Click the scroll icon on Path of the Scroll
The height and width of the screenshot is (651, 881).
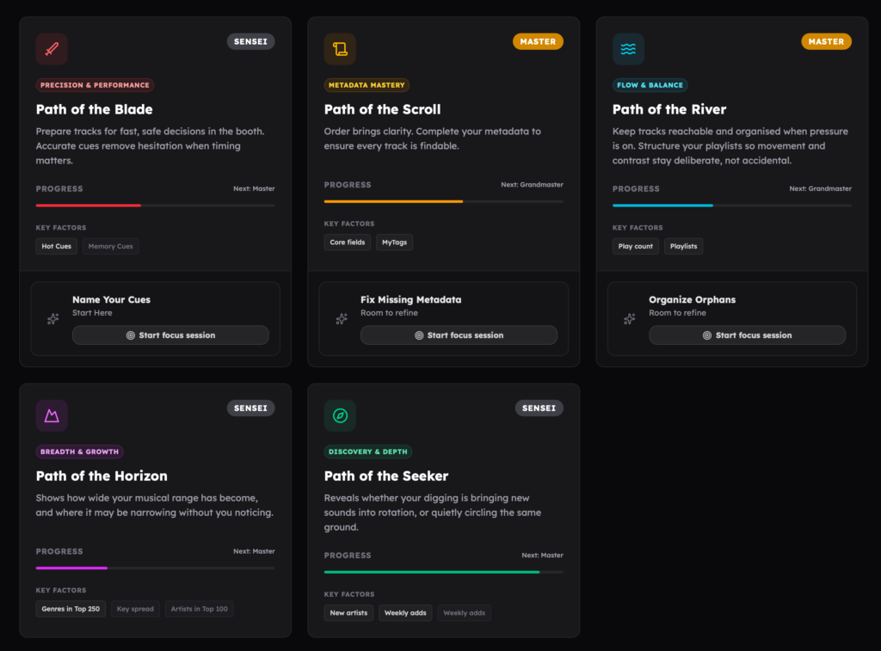(x=340, y=49)
